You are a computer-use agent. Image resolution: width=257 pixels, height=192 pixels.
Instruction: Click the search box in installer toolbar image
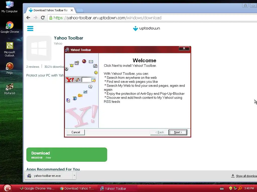pos(86,80)
